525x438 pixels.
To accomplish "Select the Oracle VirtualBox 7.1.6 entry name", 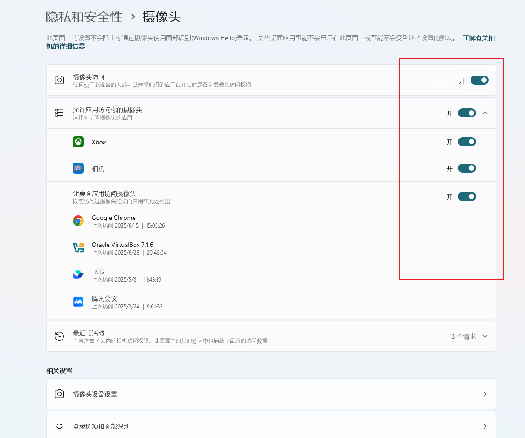I will pyautogui.click(x=122, y=245).
